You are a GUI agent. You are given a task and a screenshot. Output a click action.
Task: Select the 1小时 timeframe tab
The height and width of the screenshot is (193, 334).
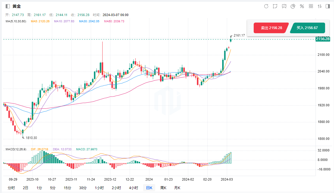99,188
